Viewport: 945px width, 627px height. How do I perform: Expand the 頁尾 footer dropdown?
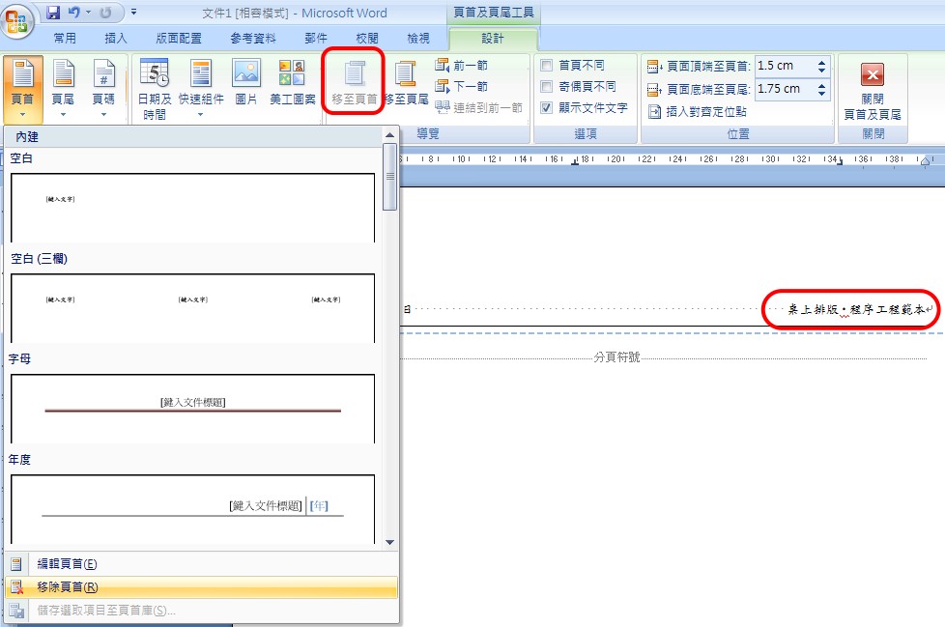[x=63, y=89]
